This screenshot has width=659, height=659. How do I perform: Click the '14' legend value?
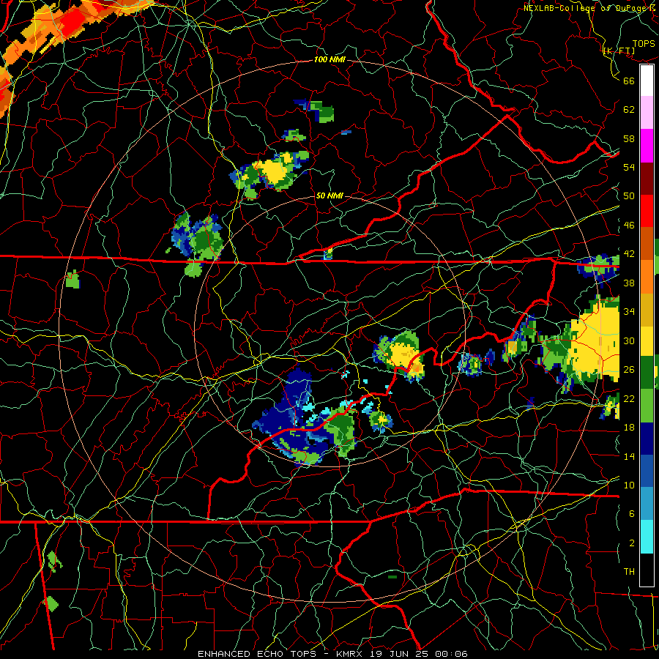click(629, 456)
